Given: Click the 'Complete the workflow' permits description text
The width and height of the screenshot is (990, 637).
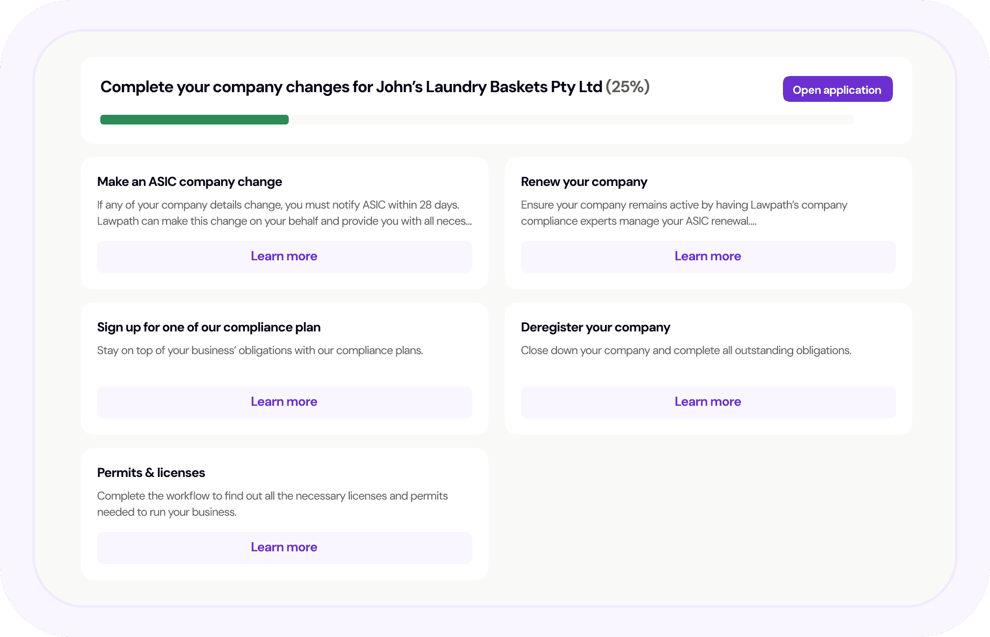Looking at the screenshot, I should [272, 504].
